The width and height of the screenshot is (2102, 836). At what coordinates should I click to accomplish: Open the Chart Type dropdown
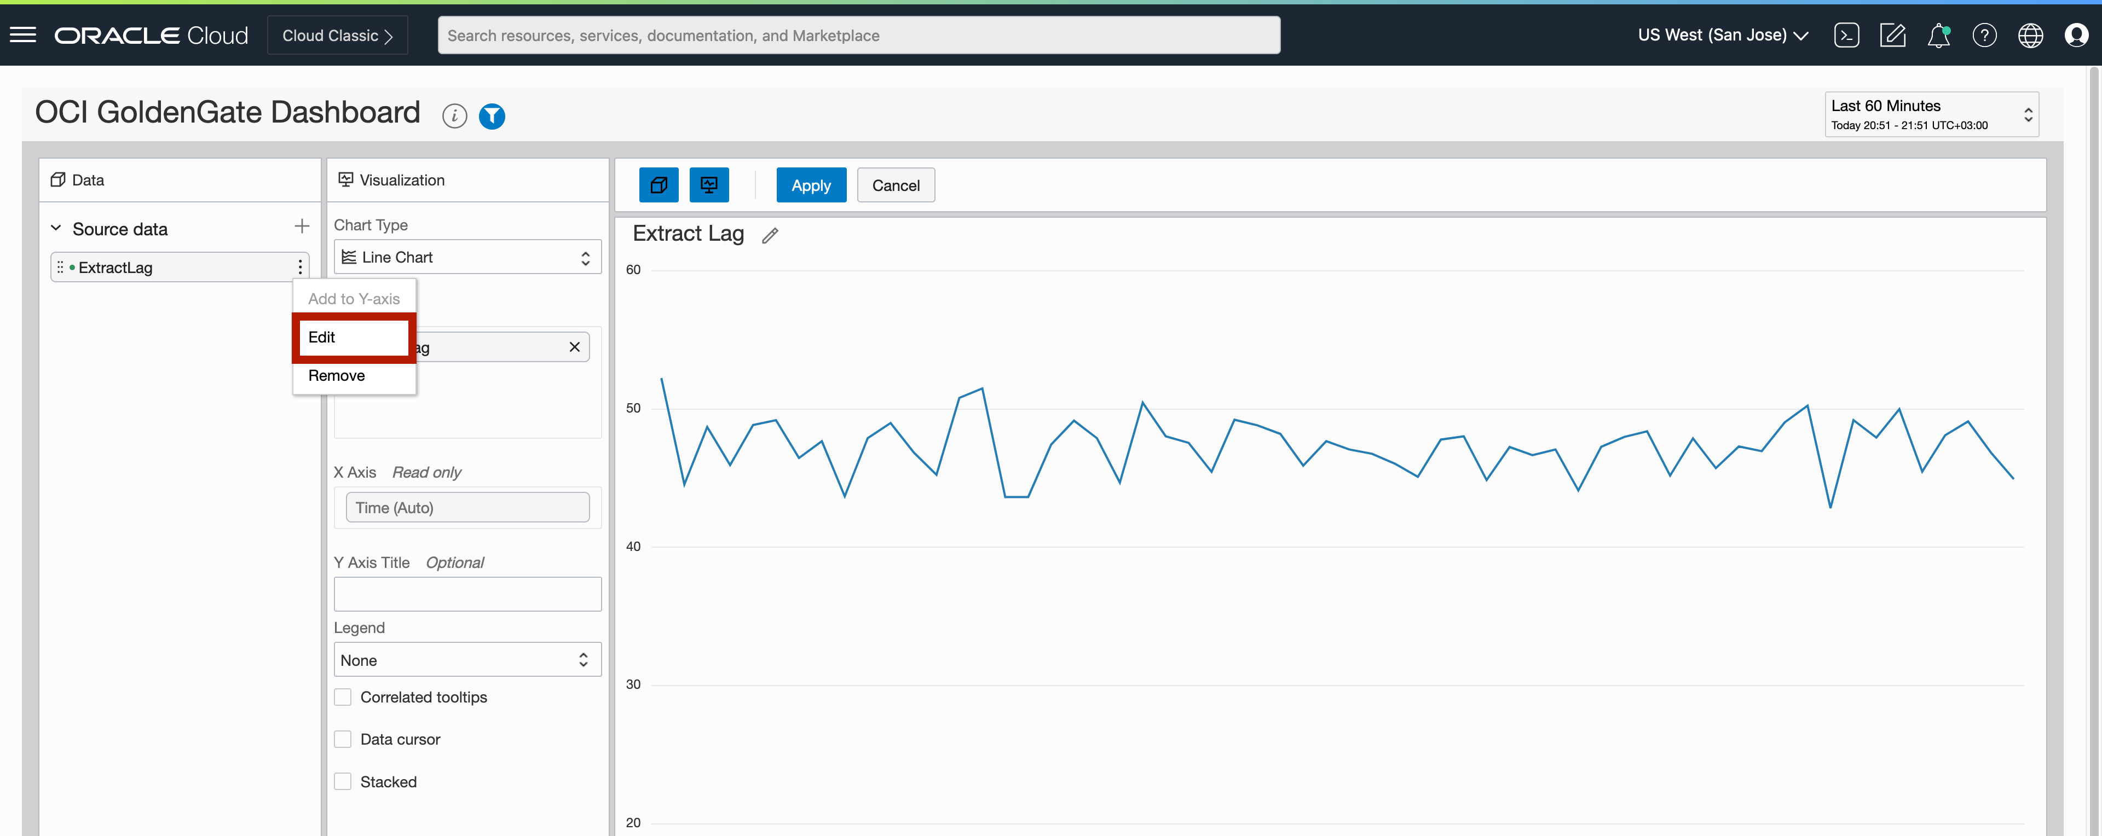coord(467,256)
